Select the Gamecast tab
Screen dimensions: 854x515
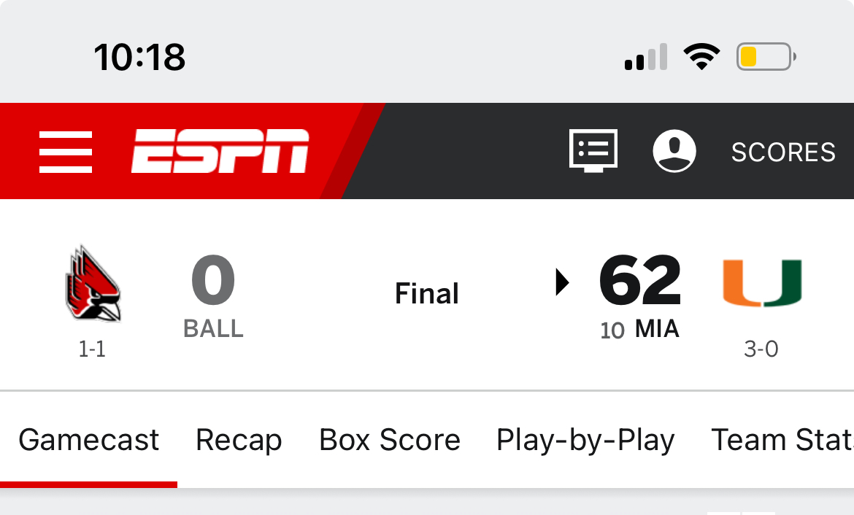click(89, 440)
